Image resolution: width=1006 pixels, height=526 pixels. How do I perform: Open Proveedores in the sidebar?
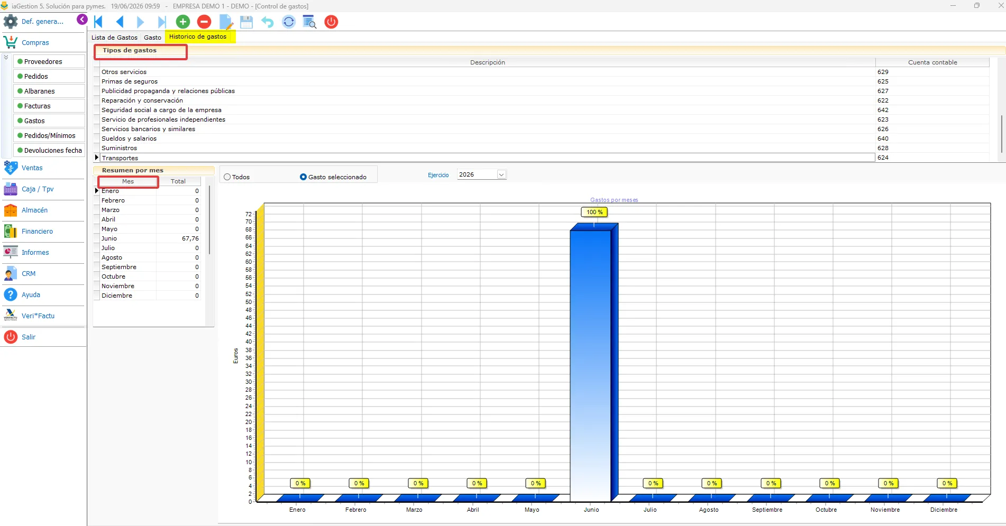[49, 61]
